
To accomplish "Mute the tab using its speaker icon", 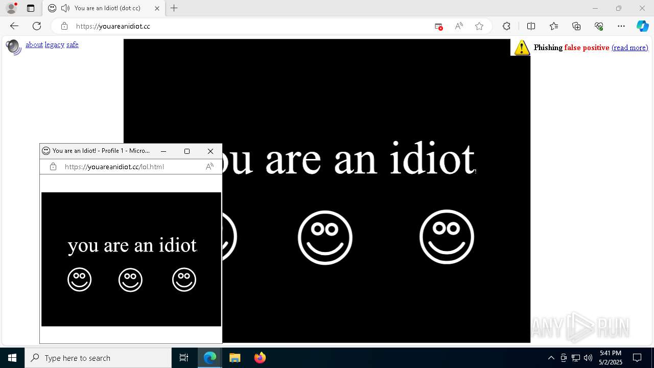I will pyautogui.click(x=65, y=8).
